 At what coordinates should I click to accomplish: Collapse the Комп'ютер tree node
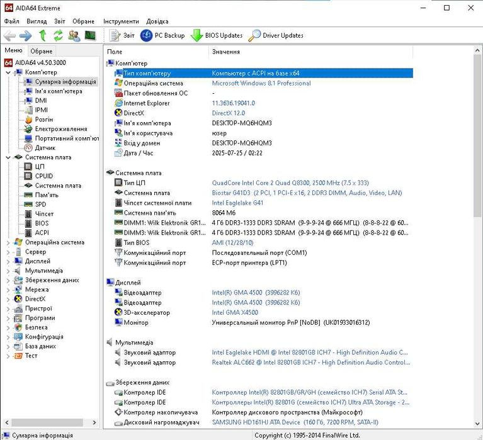click(8, 72)
